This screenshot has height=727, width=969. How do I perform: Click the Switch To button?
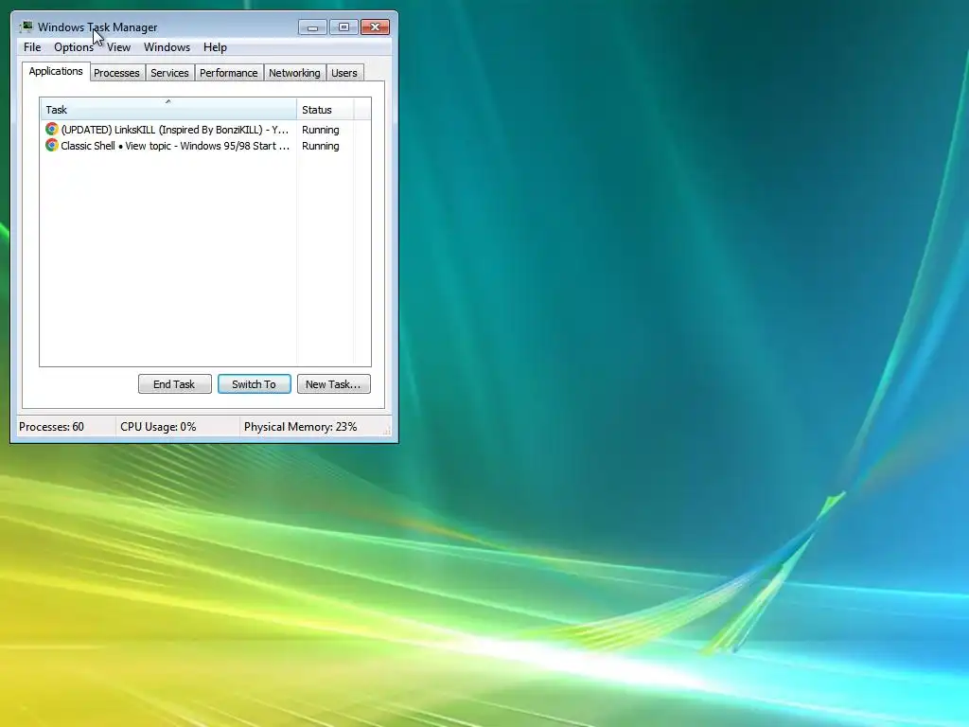pos(254,384)
